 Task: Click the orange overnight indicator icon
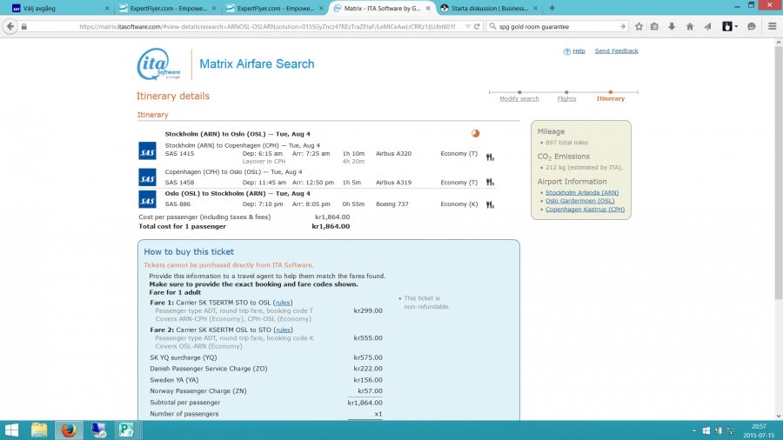coord(475,133)
